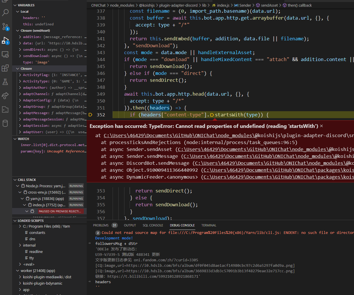Click the Sender class symbol icon in breadcrumbs

tap(236, 5)
